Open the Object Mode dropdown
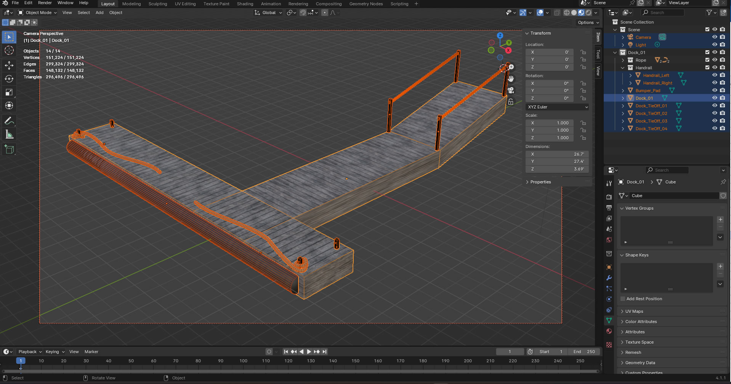 tap(38, 13)
